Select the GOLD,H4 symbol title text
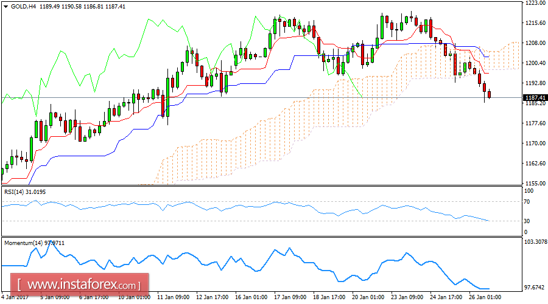Viewport: 548px width, 304px height. (23, 7)
